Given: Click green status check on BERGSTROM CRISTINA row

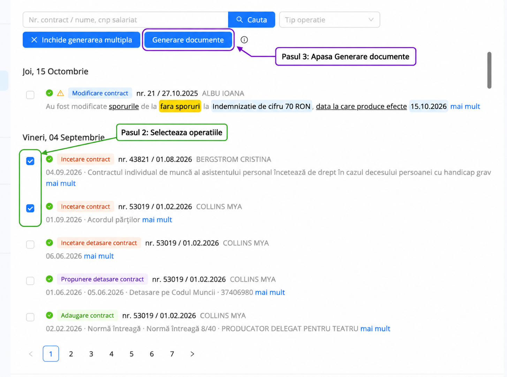Looking at the screenshot, I should 50,159.
